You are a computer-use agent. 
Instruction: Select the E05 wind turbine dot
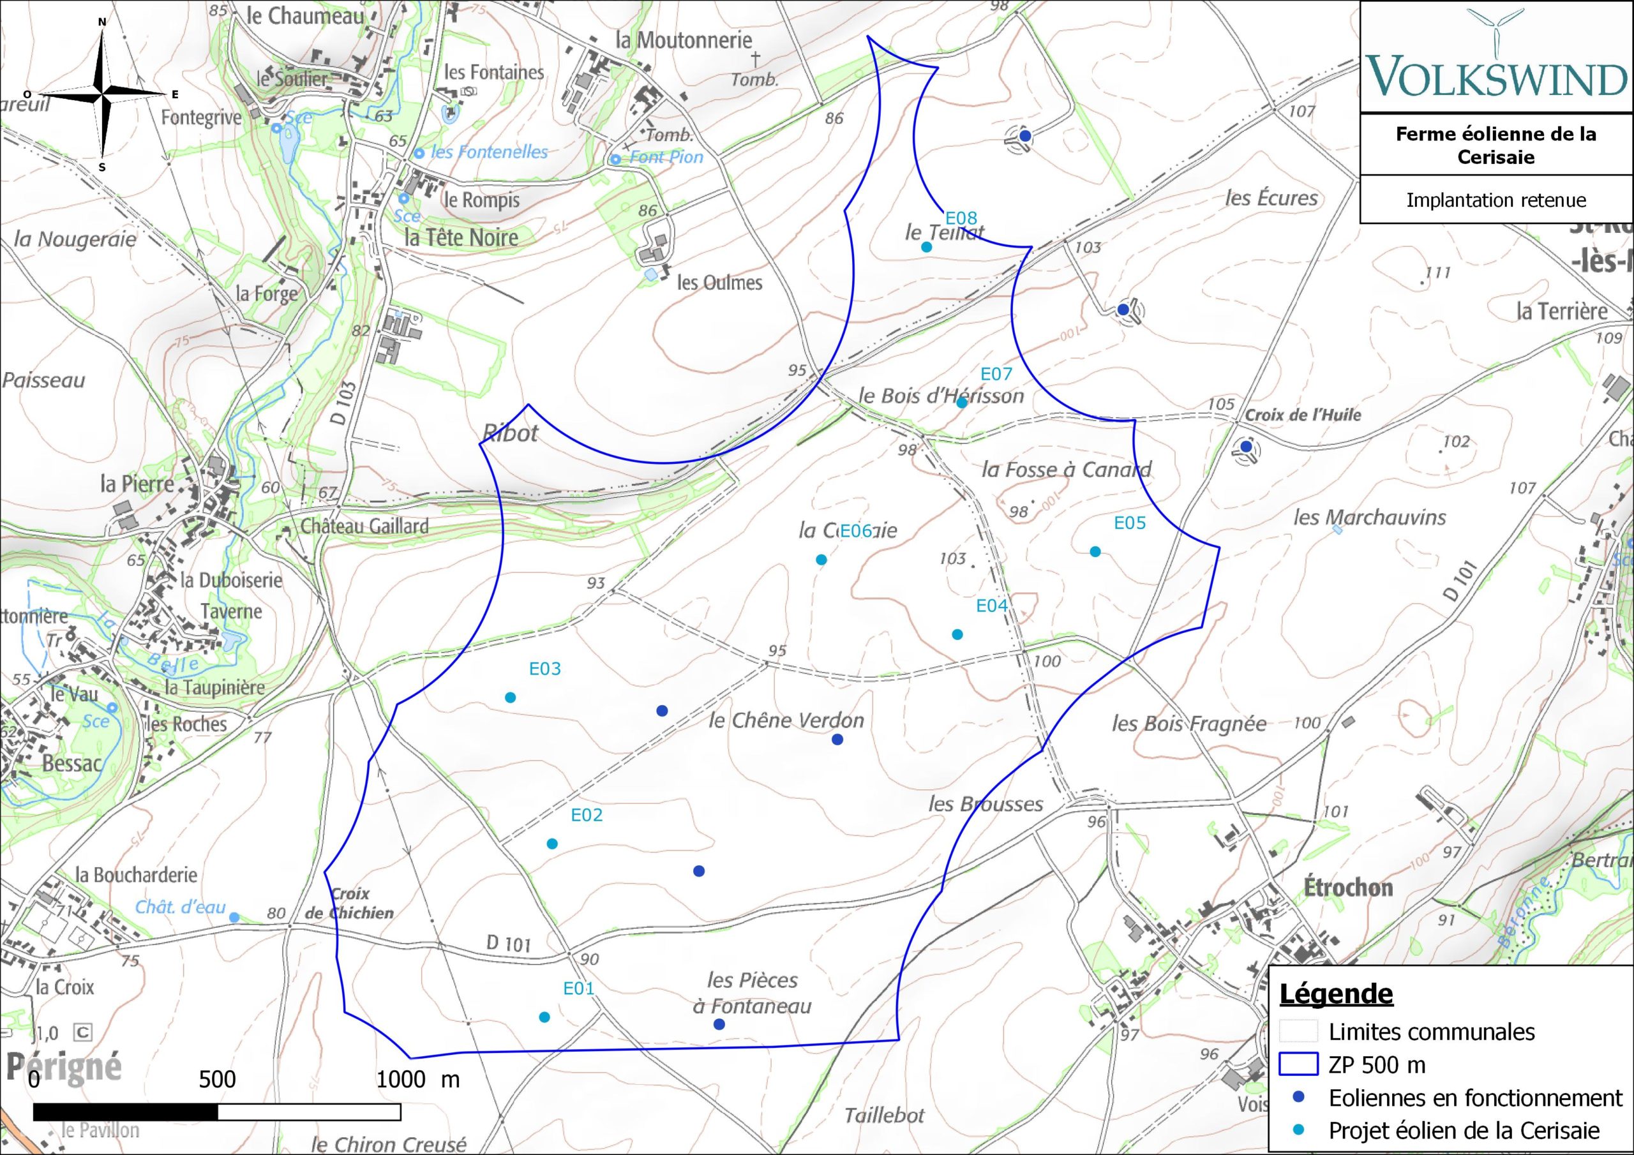pyautogui.click(x=1095, y=551)
